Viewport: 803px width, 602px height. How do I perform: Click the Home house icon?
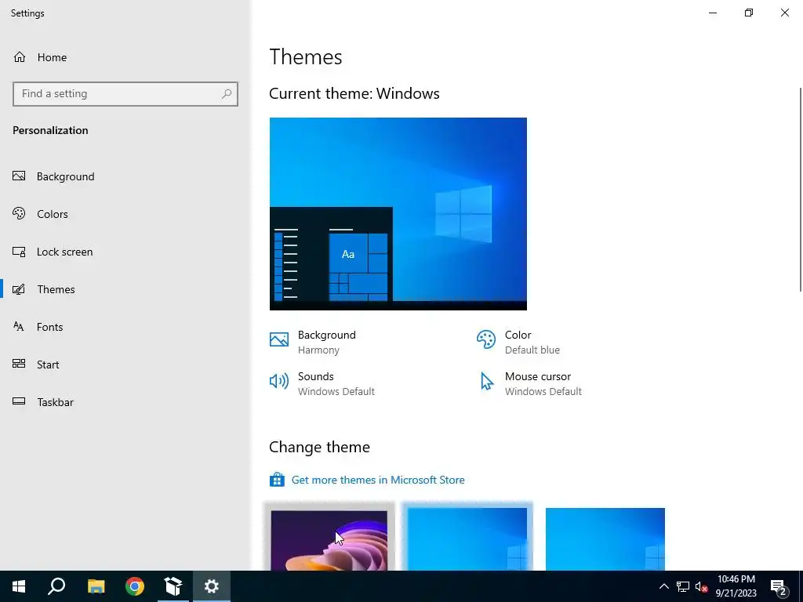pos(20,56)
